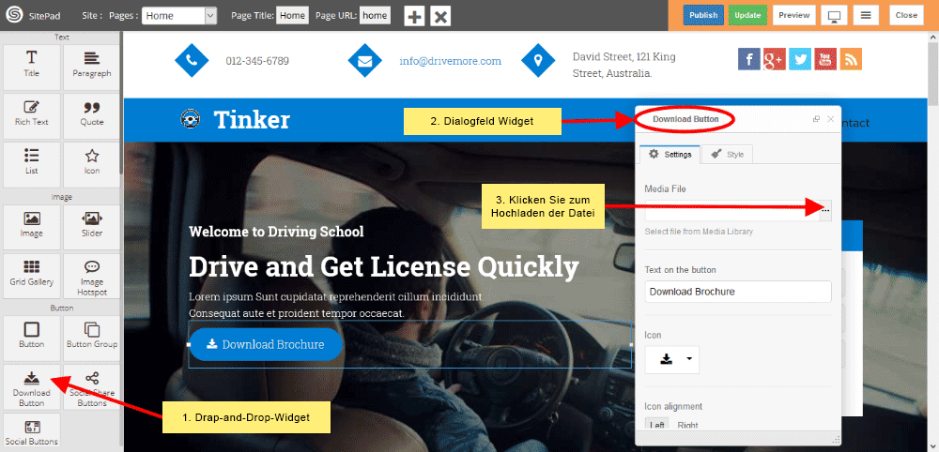939x452 pixels.
Task: Select the Button widget
Action: point(31,339)
